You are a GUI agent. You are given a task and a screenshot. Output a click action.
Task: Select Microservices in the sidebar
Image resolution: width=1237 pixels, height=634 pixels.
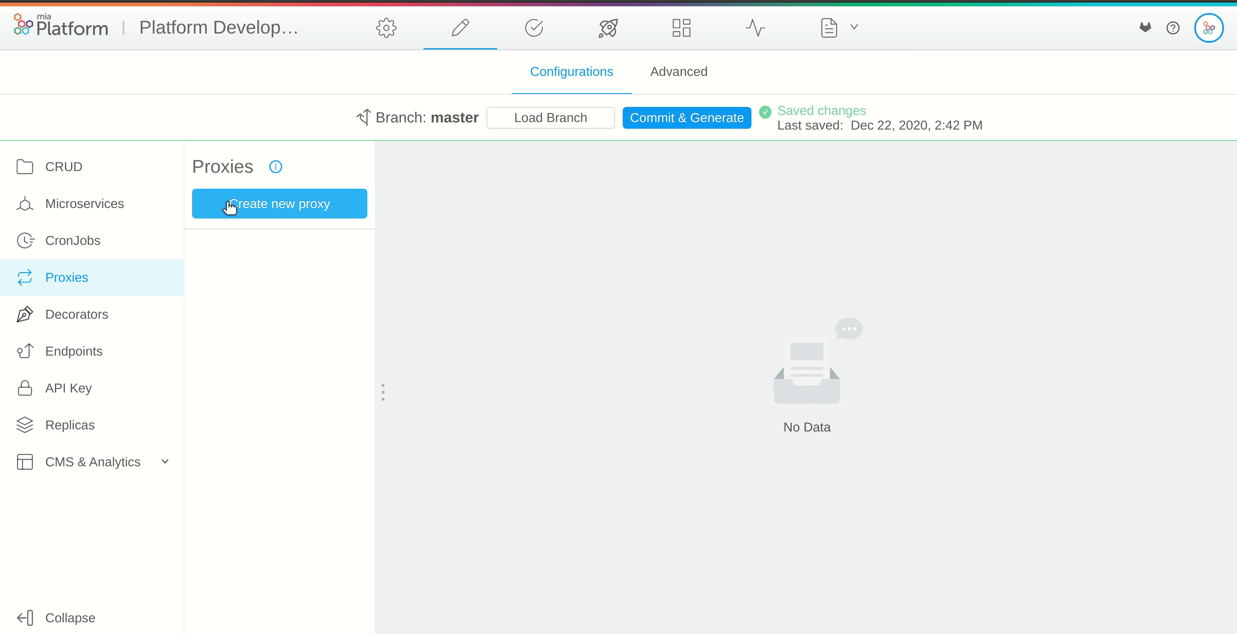[85, 204]
